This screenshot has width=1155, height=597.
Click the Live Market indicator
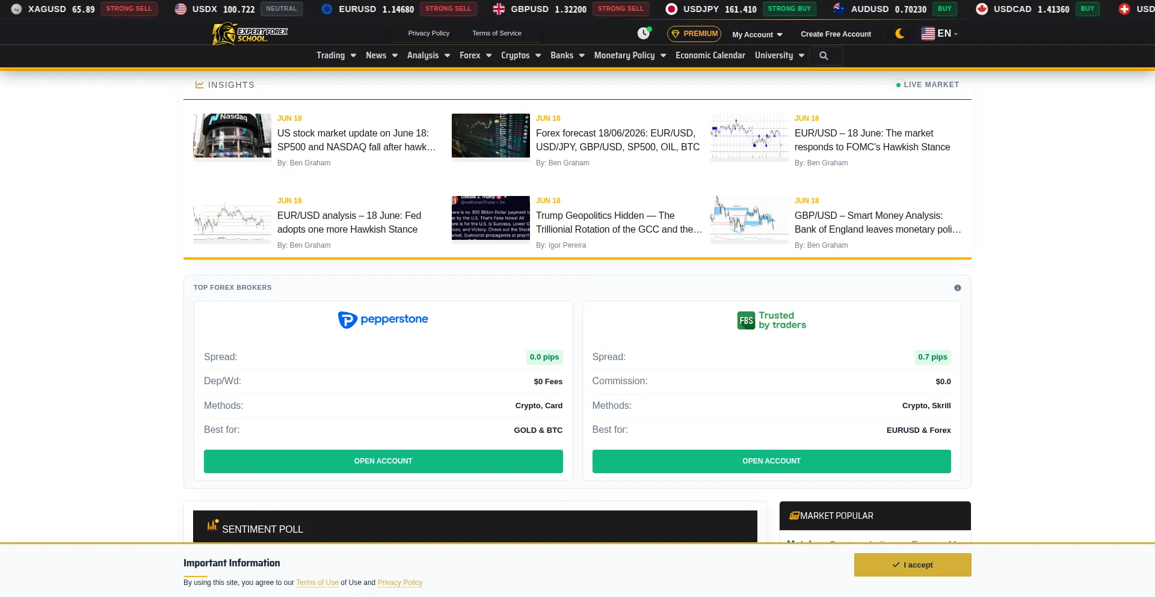(928, 85)
